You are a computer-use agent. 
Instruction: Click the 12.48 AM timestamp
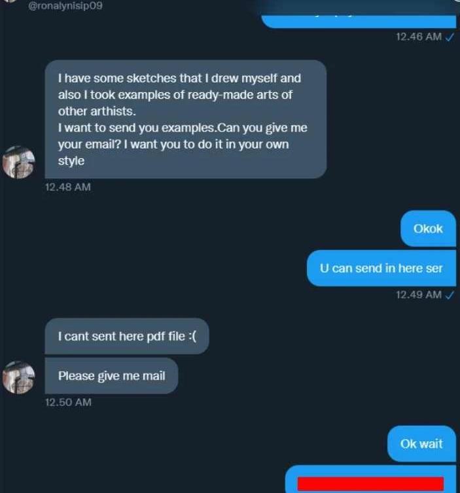[67, 187]
